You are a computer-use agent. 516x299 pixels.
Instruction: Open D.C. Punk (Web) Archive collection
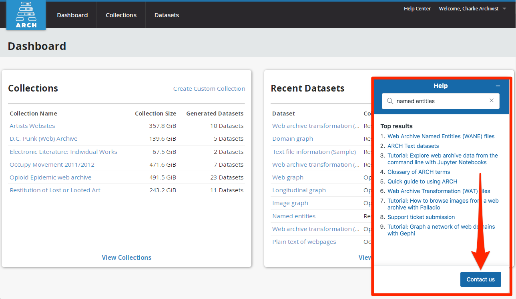coord(44,139)
